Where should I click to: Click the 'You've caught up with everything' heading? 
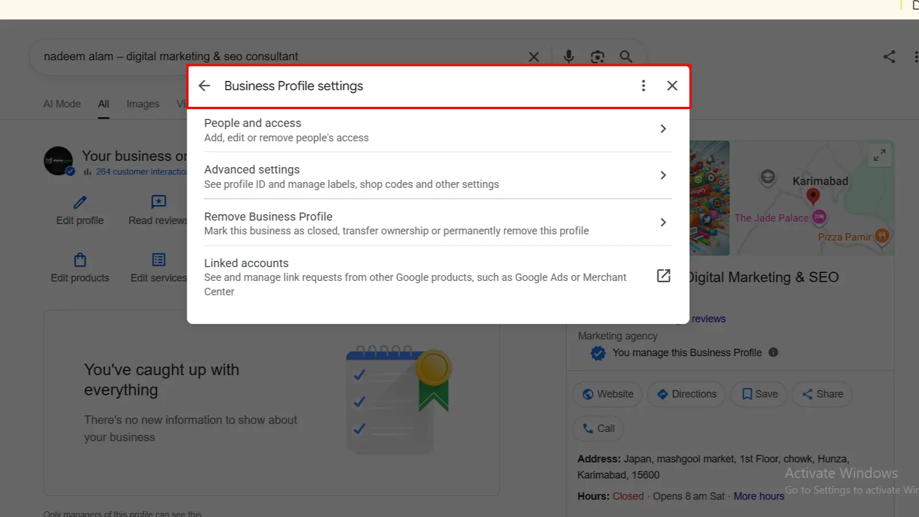[x=161, y=380]
